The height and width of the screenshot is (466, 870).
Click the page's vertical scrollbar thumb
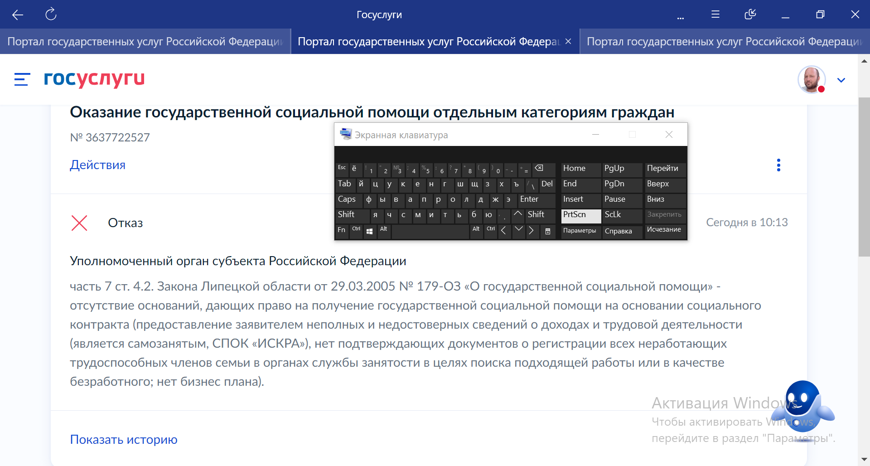point(864,177)
